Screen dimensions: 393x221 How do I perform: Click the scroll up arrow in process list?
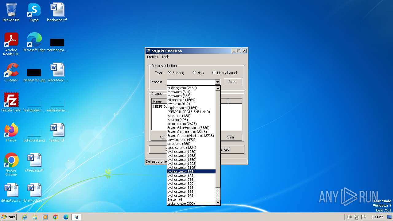point(218,88)
